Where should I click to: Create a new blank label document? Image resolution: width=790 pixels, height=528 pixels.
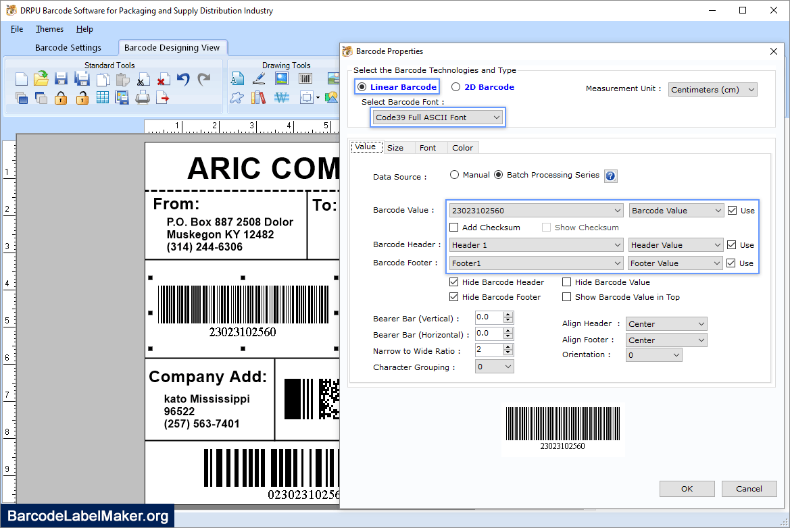point(21,79)
